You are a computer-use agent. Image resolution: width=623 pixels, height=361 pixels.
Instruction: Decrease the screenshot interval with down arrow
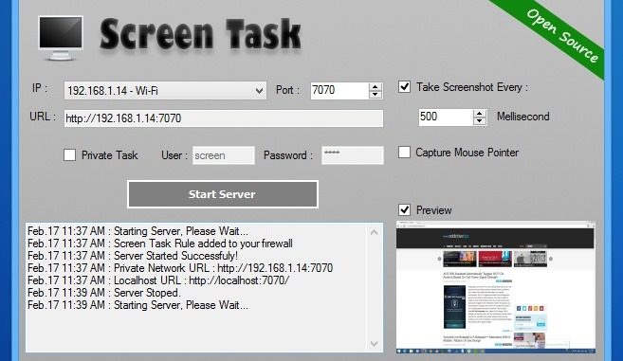(x=480, y=121)
